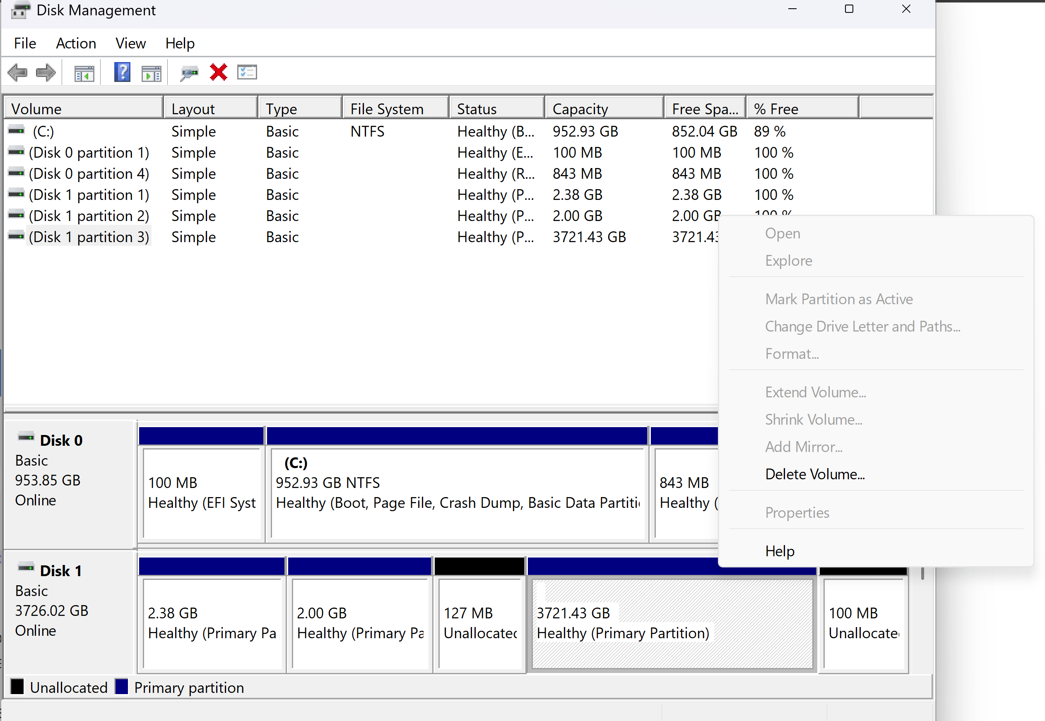The image size is (1045, 721).
Task: Click the Forward navigation arrow
Action: click(x=45, y=72)
